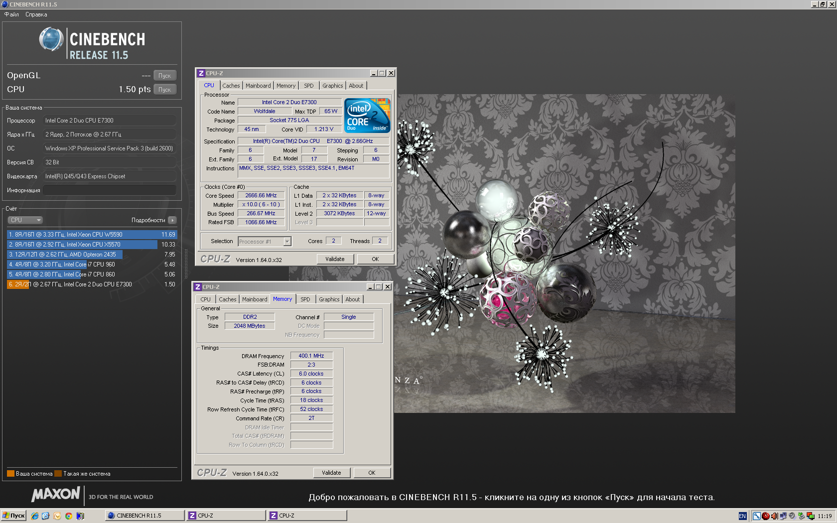Open the last quick launch icon
Screen dimensions: 837x523
[x=80, y=516]
